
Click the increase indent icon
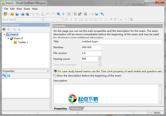pos(115,19)
